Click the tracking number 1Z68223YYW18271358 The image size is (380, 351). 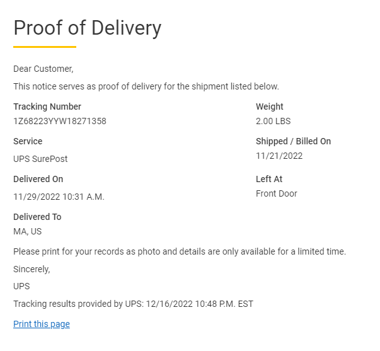[x=60, y=121]
